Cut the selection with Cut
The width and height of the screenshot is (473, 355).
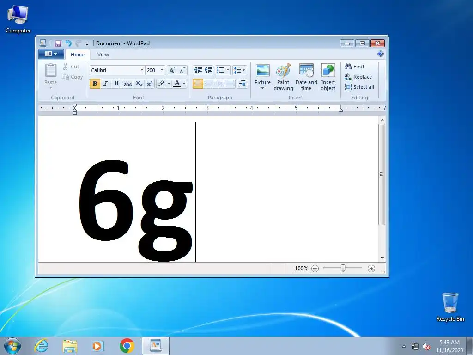point(71,67)
